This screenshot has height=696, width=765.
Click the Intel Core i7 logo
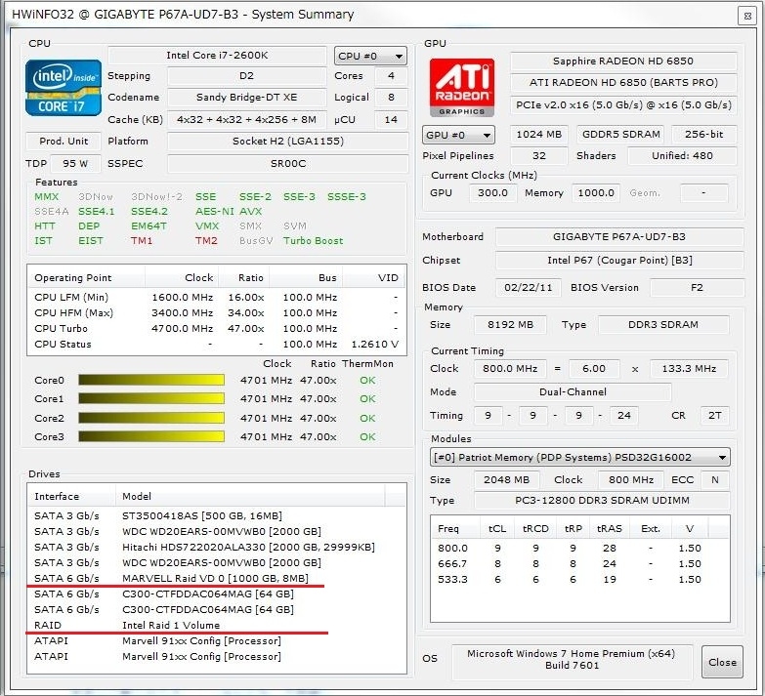tap(63, 88)
